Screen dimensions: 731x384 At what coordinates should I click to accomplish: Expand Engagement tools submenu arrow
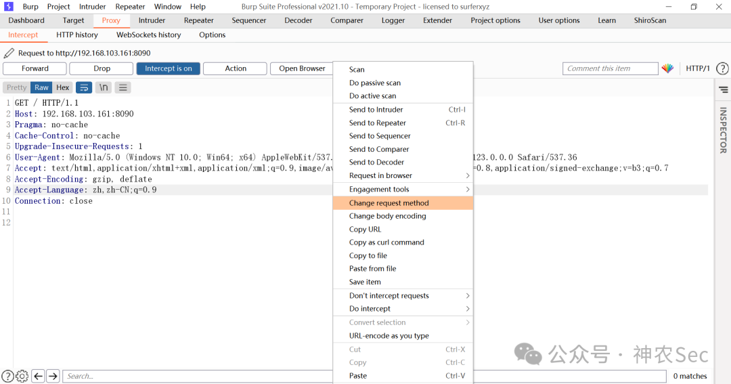(468, 190)
